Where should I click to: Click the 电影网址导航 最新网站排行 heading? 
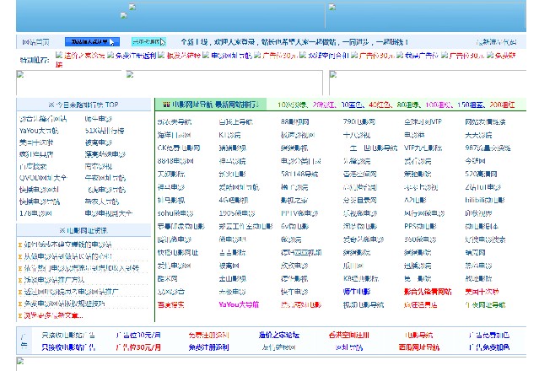click(x=215, y=105)
